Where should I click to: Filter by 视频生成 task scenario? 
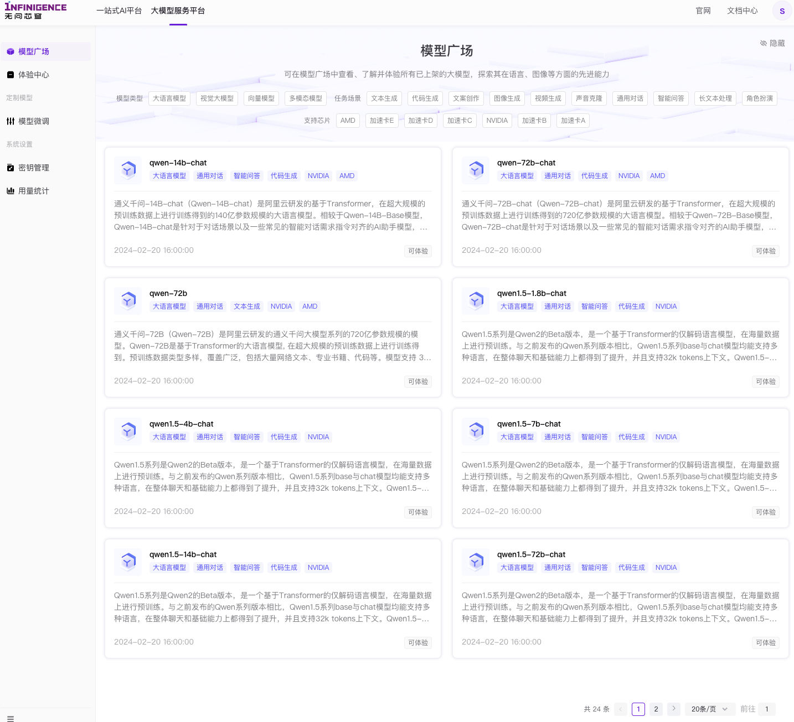click(x=548, y=98)
